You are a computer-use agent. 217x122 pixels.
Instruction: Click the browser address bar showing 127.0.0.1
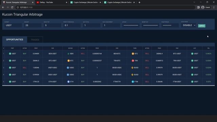coord(105,7)
